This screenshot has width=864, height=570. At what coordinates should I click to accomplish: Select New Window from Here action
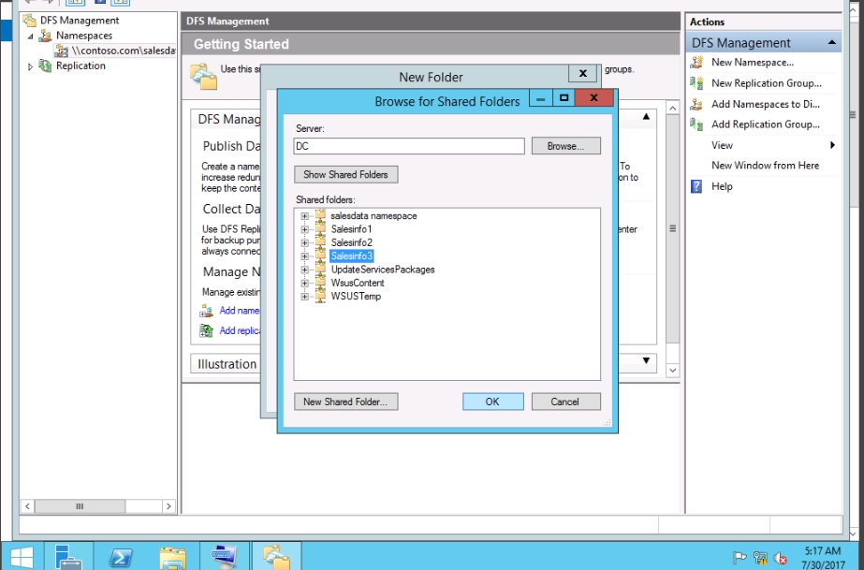(765, 166)
